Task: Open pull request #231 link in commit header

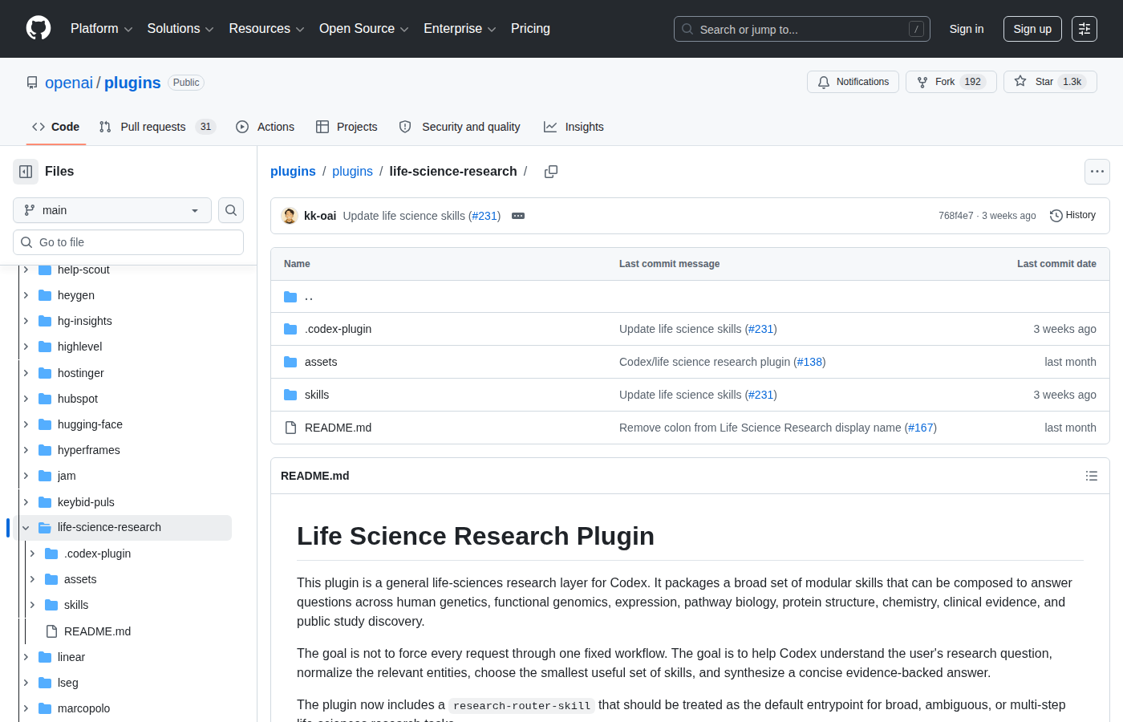Action: tap(485, 216)
